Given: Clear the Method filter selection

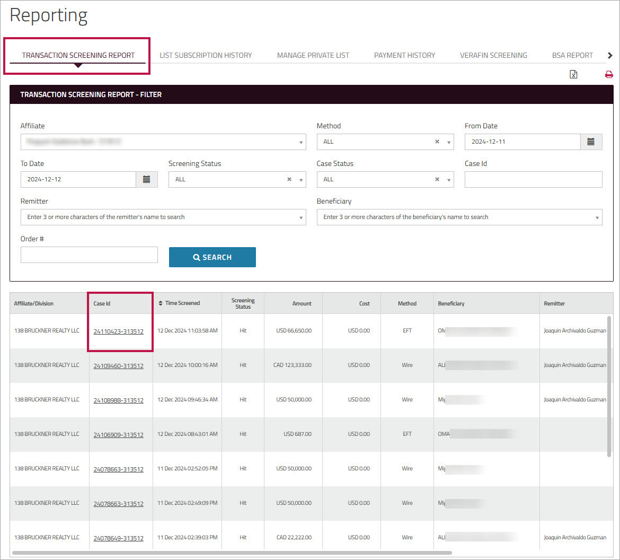Looking at the screenshot, I should (437, 142).
